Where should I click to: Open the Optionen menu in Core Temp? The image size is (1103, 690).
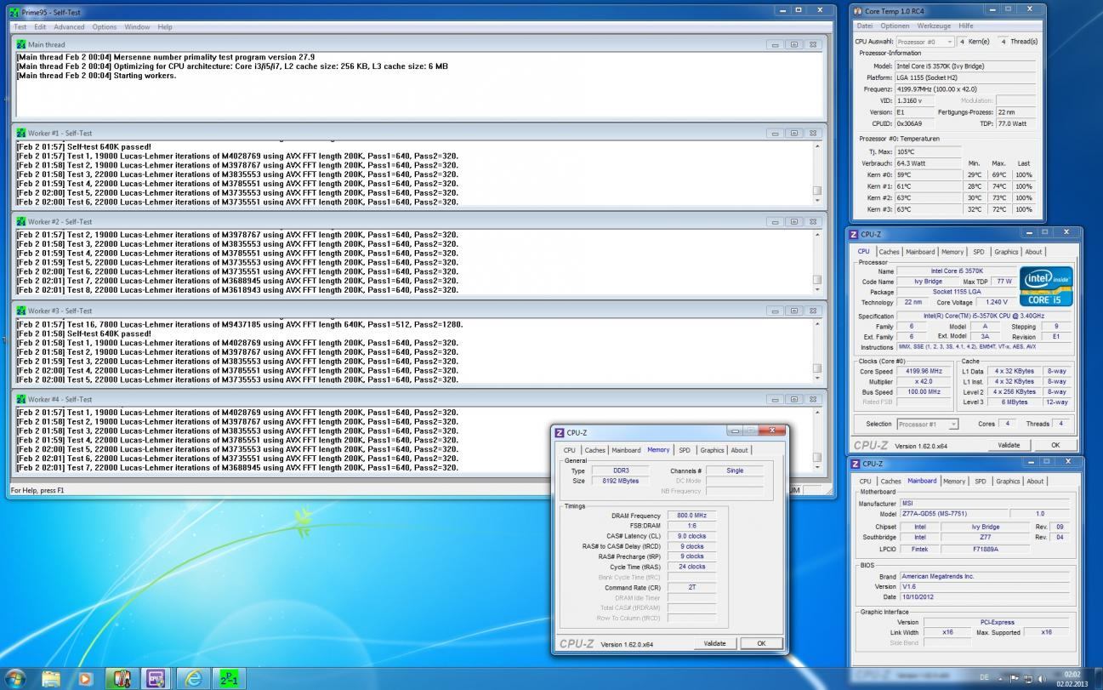[x=895, y=26]
